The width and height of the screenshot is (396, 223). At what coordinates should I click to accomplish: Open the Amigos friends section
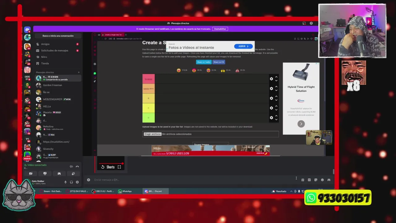tap(58, 44)
